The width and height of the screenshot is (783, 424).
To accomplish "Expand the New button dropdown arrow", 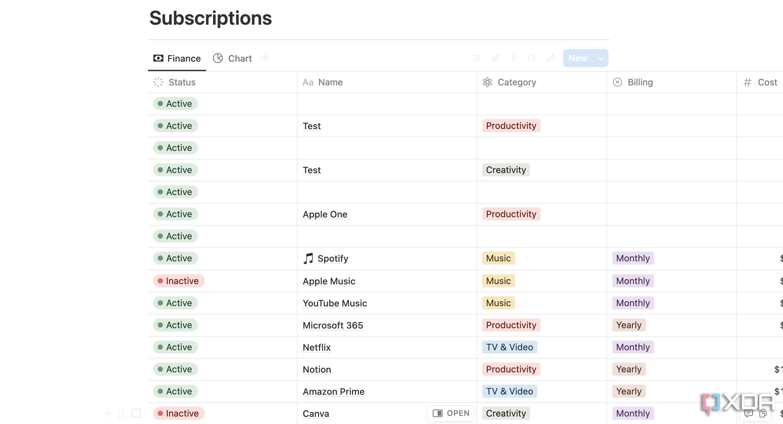I will tap(601, 58).
